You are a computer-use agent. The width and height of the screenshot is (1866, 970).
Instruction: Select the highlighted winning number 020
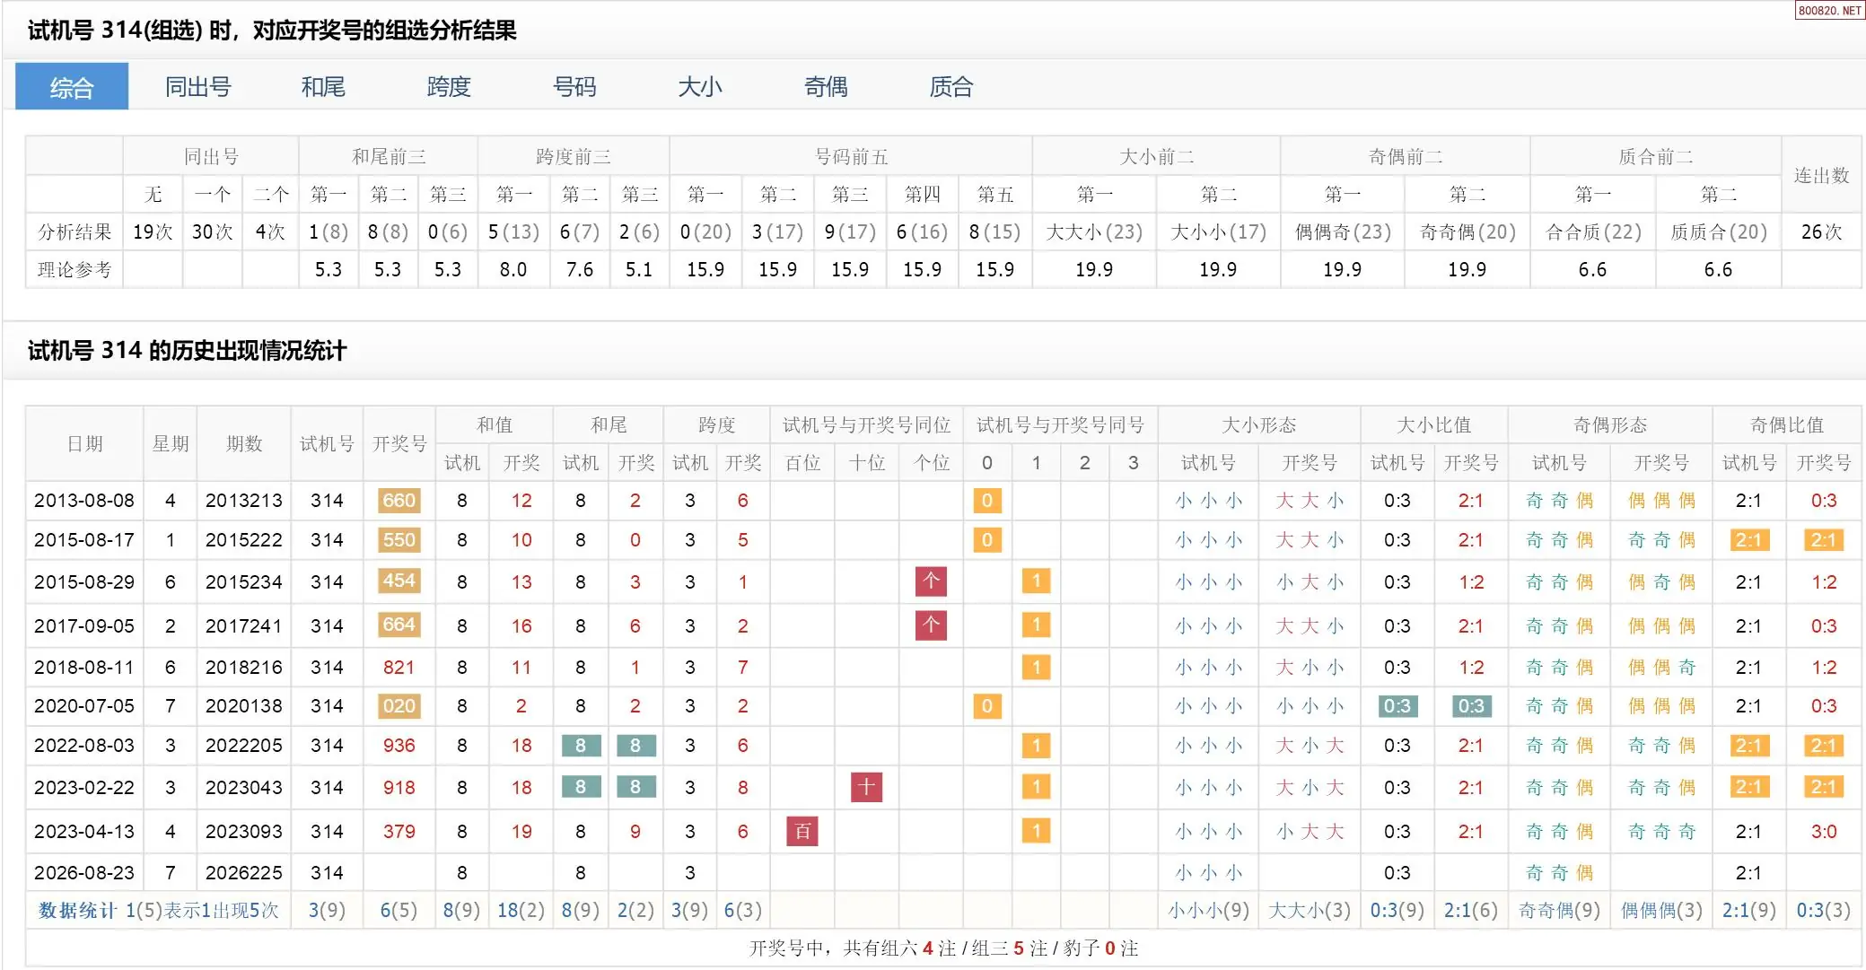399,706
